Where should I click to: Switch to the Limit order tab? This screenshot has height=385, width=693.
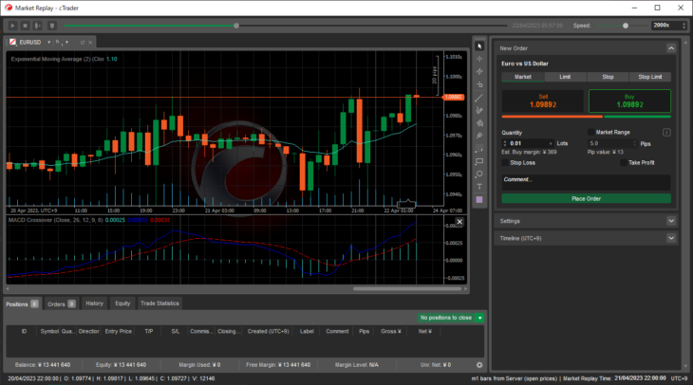coord(565,77)
